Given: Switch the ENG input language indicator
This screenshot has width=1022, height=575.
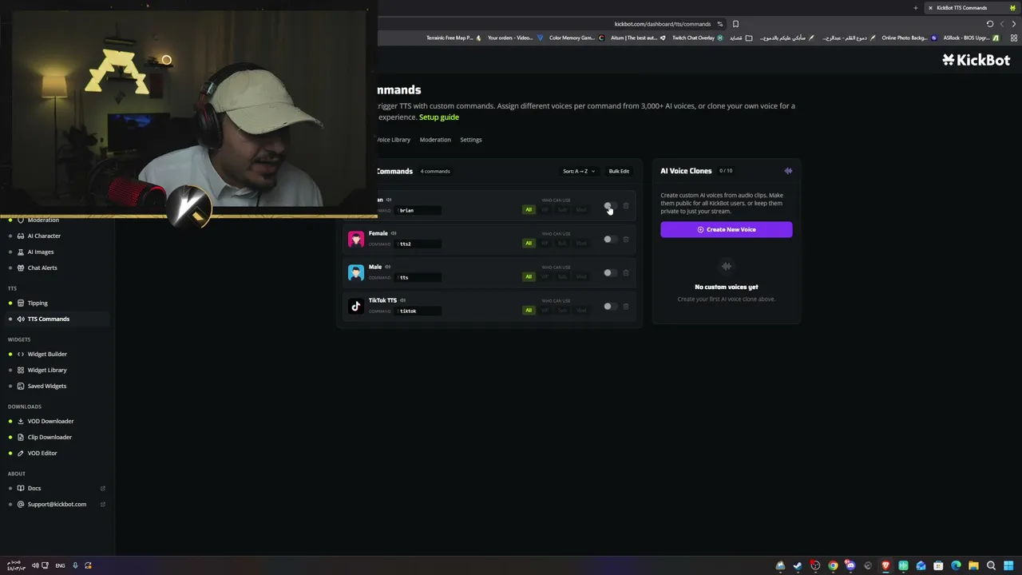Looking at the screenshot, I should click(60, 565).
